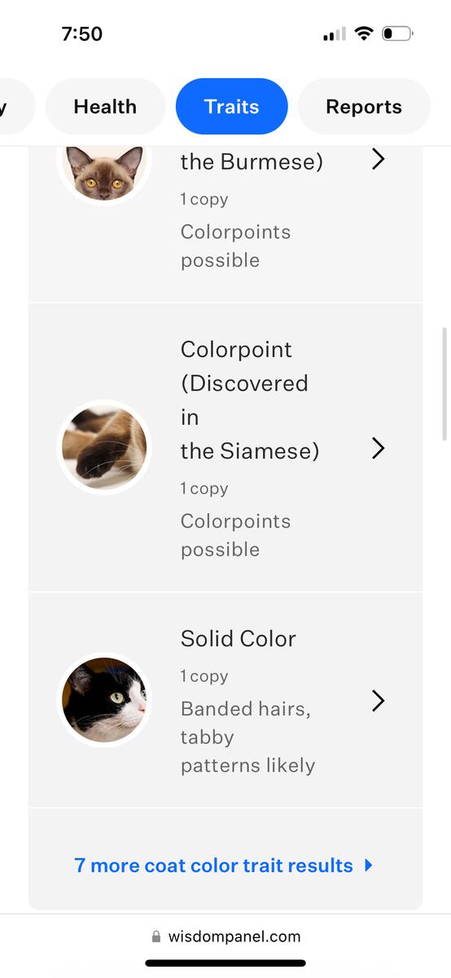The width and height of the screenshot is (451, 978).
Task: Tap the battery icon in status bar
Action: [x=397, y=33]
